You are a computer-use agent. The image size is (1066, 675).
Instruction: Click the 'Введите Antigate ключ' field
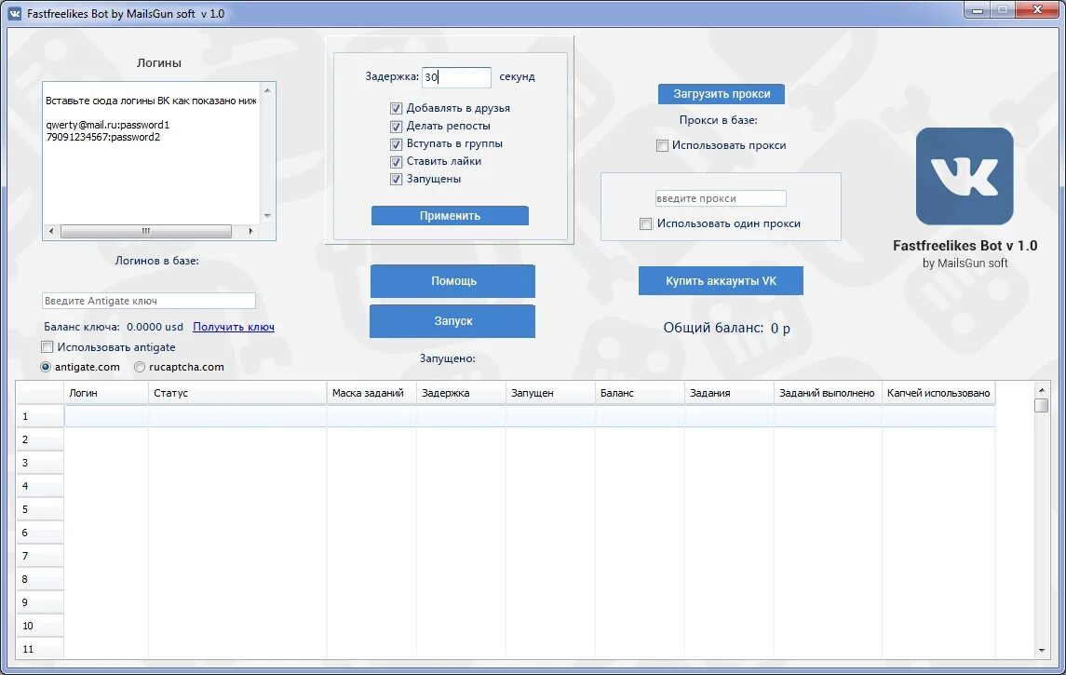pyautogui.click(x=149, y=301)
